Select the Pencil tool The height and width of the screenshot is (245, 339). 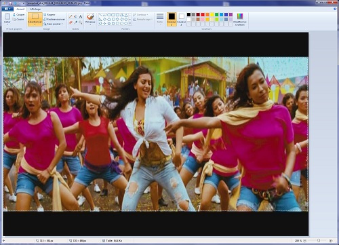[71, 16]
